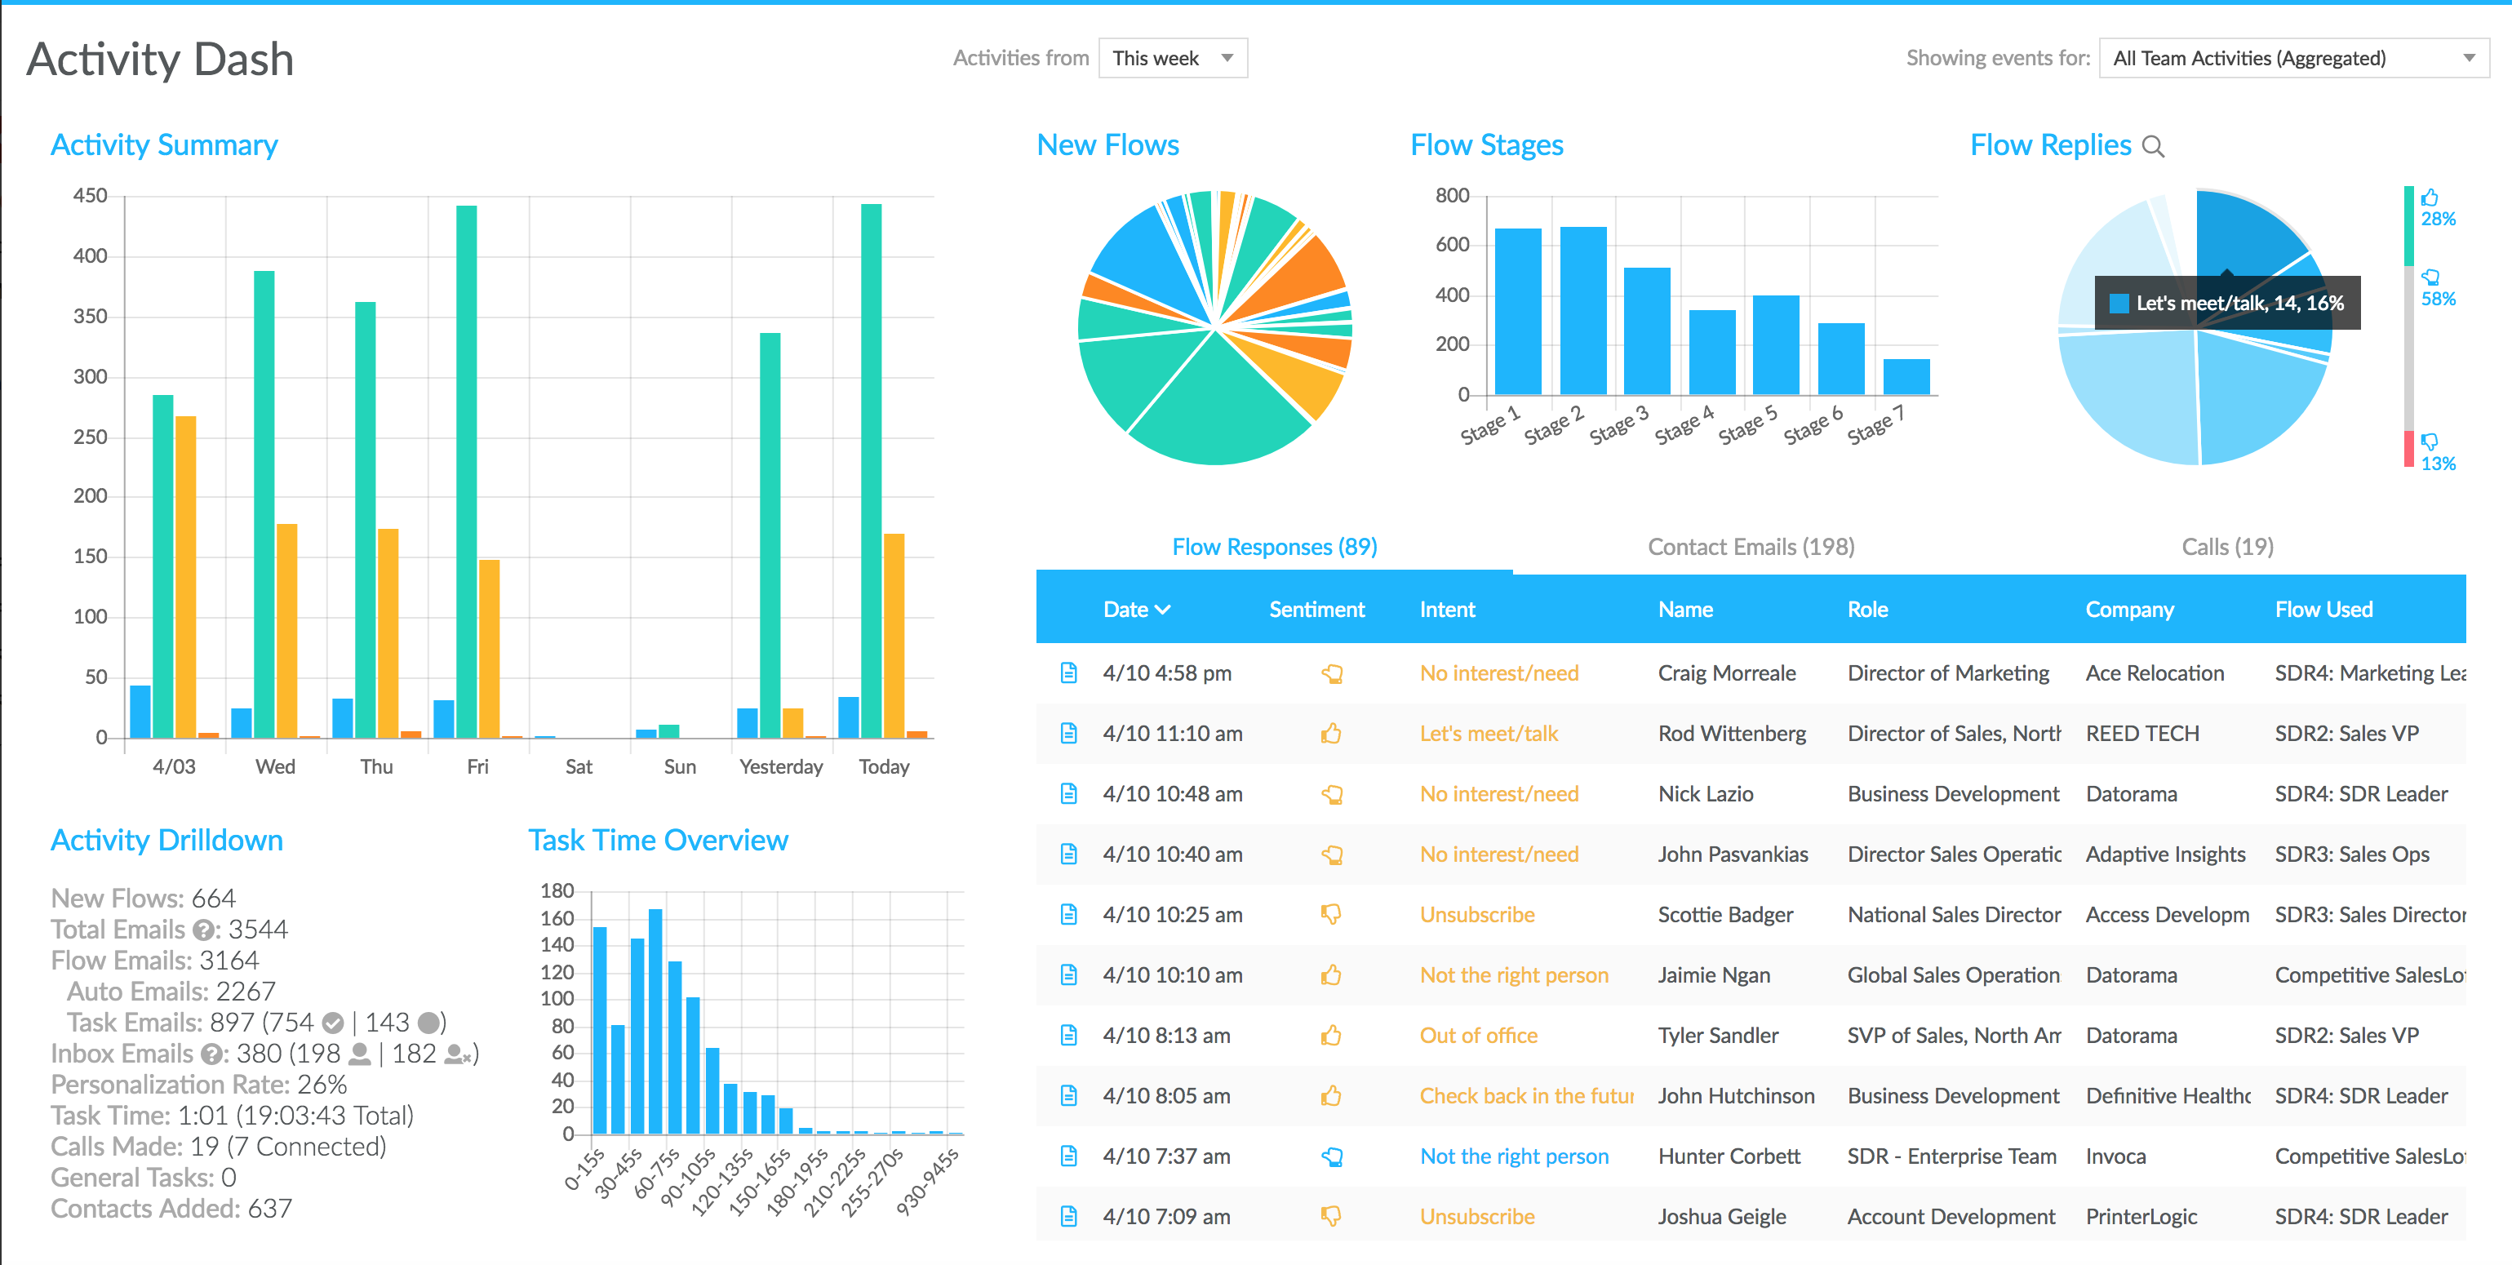
Task: Click the Flow Replies magnifier search icon
Action: pos(2153,146)
